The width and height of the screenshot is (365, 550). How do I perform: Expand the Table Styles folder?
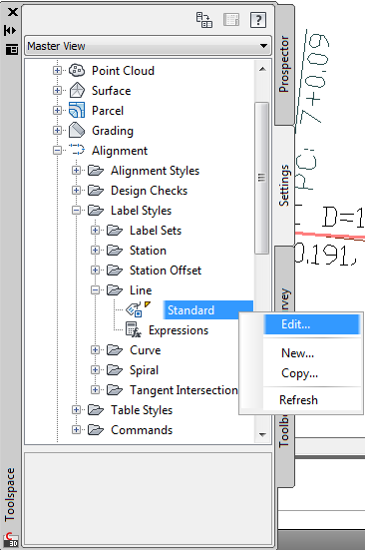click(x=76, y=410)
